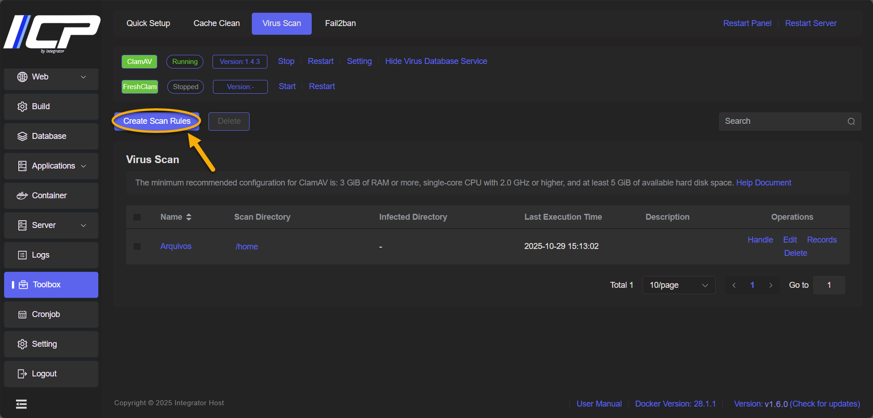Viewport: 873px width, 418px height.
Task: Click the Go to page number field
Action: tap(829, 285)
